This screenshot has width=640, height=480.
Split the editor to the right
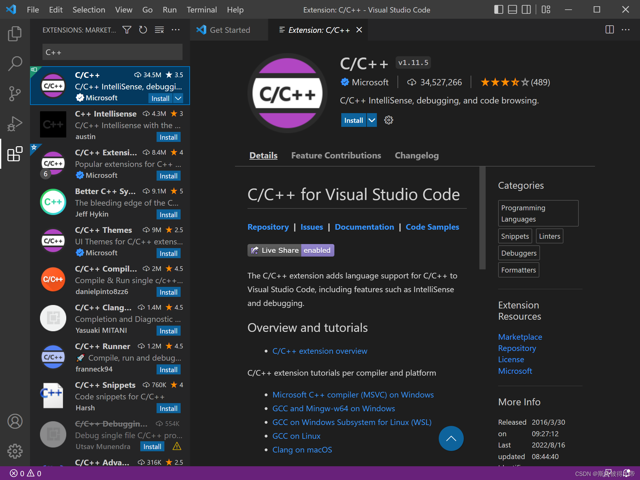(609, 30)
